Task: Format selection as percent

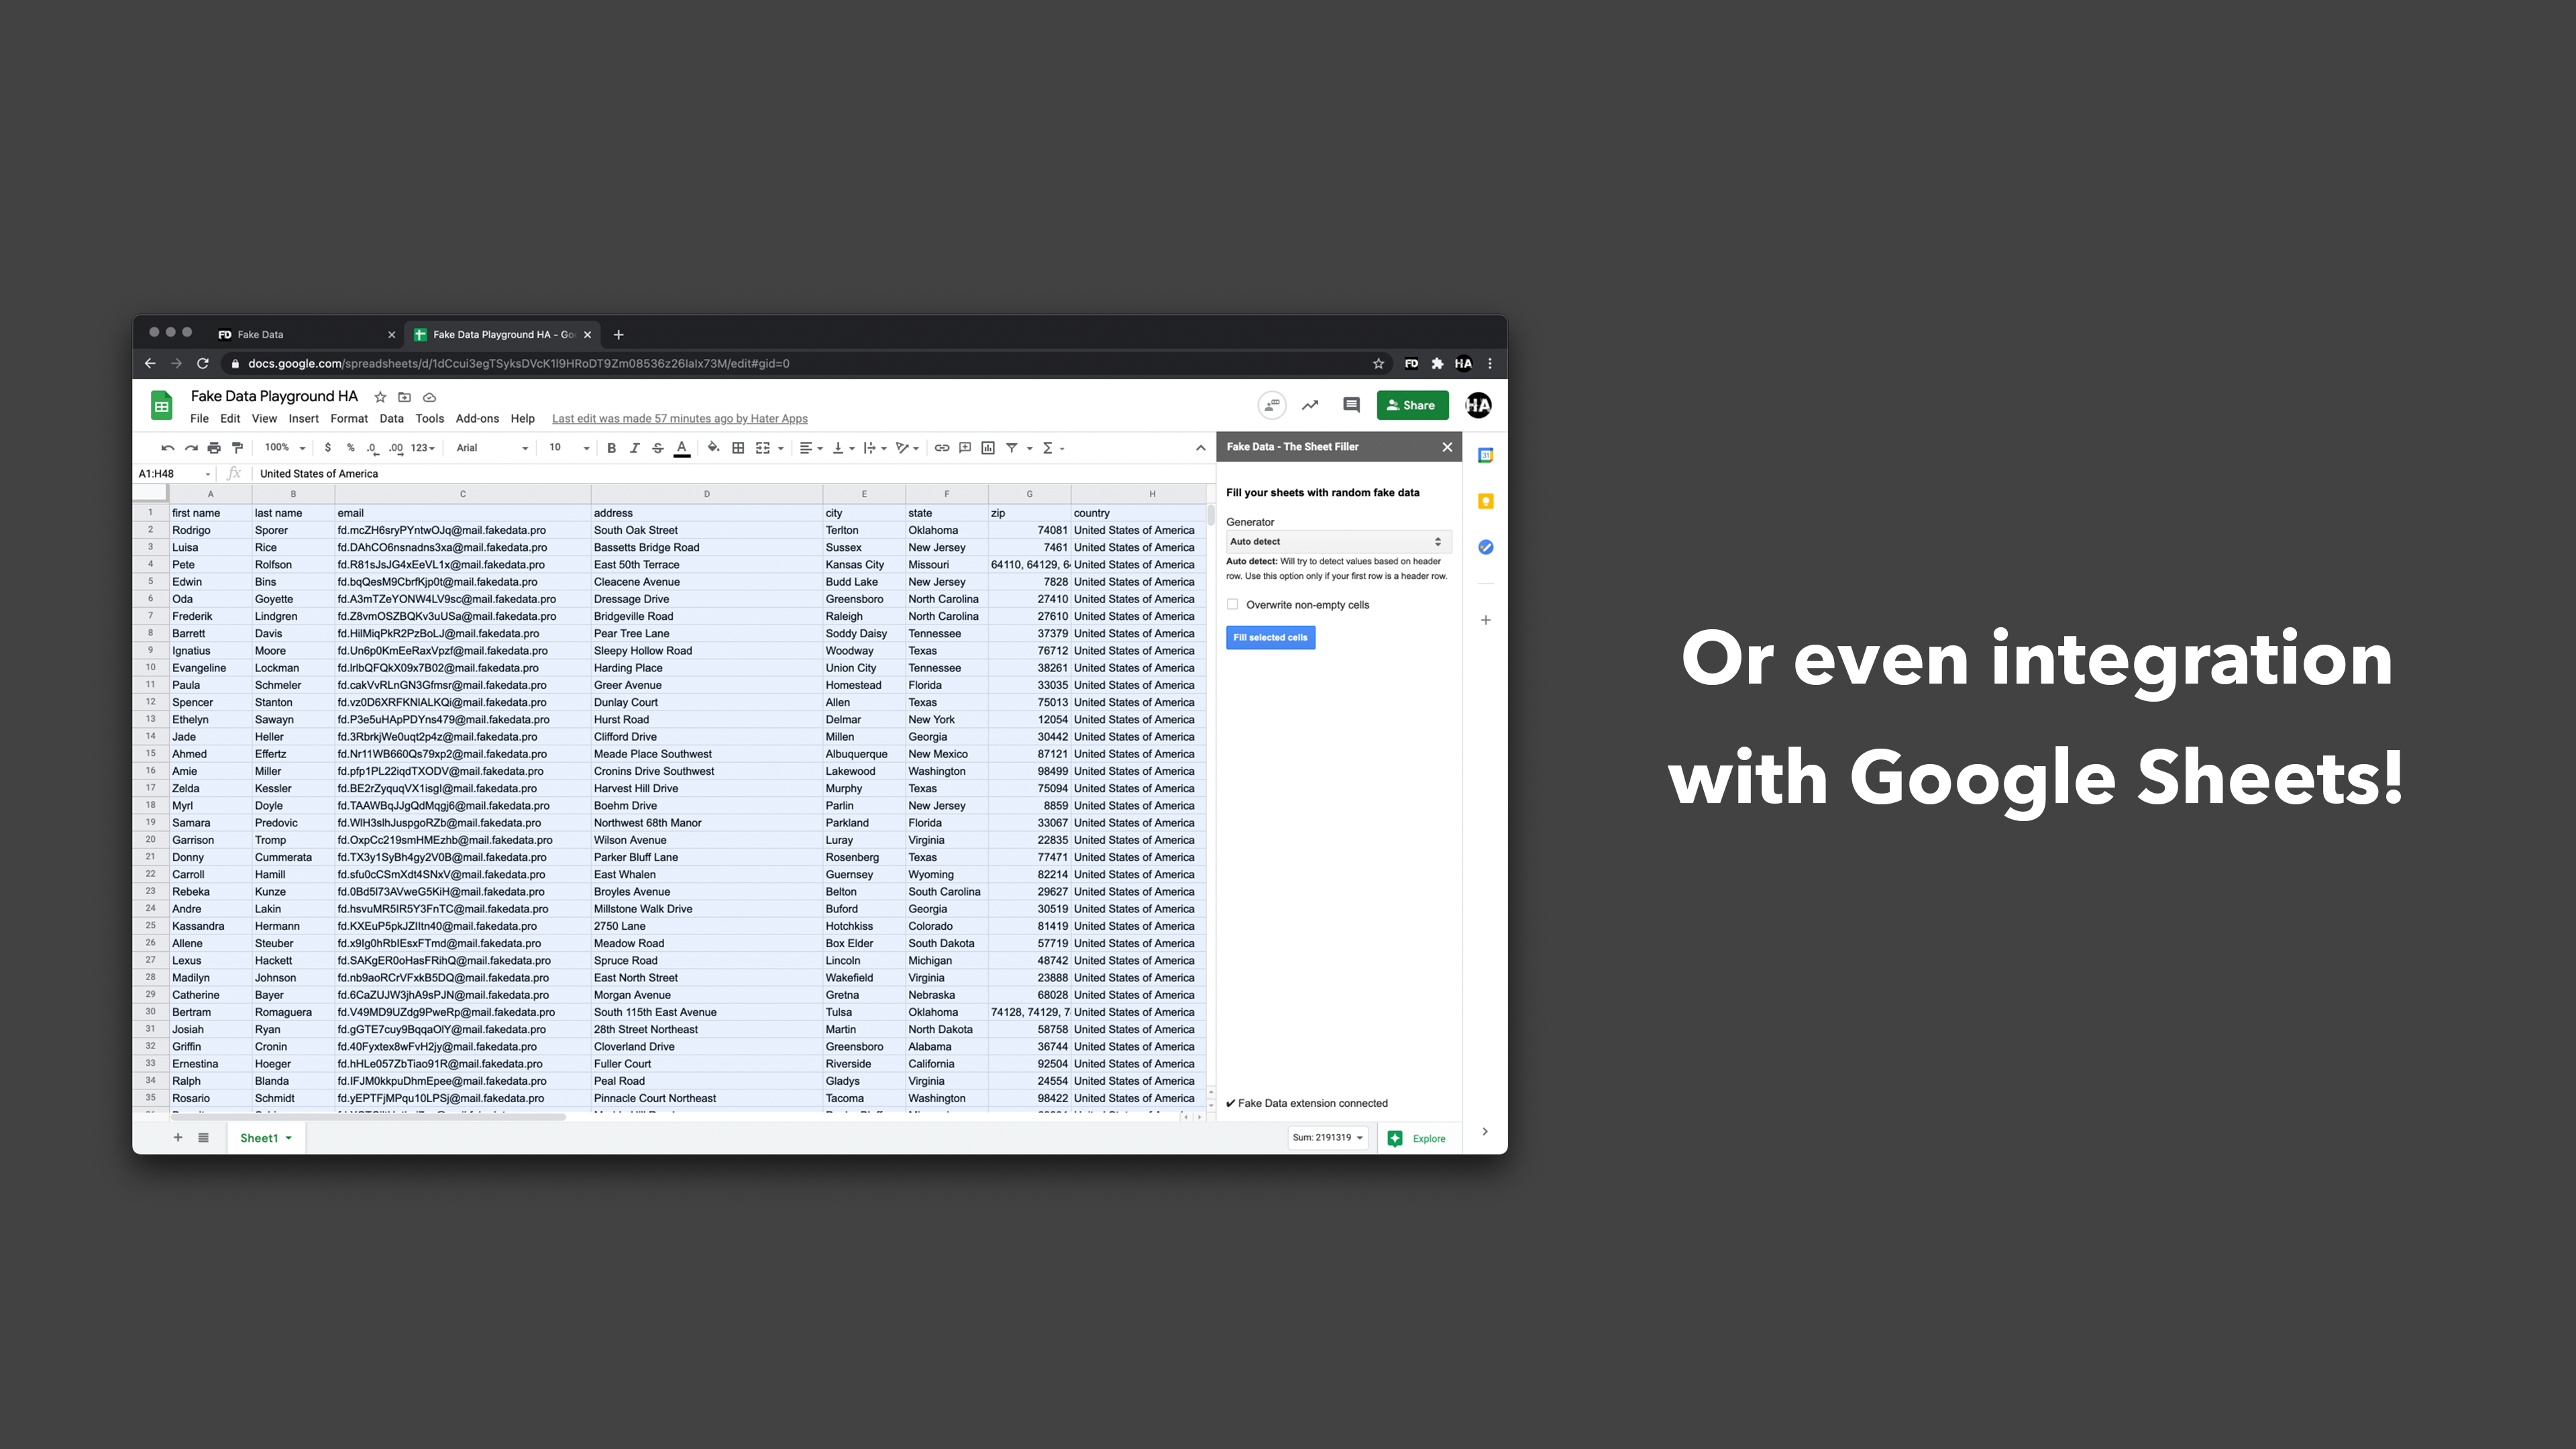Action: [350, 448]
